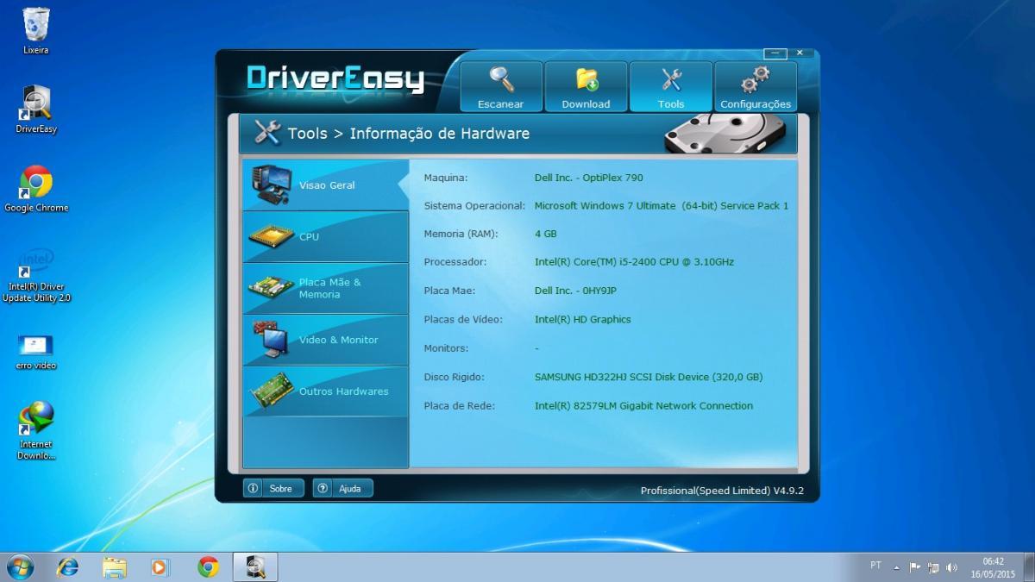Click the Action Center flag icon

tap(915, 567)
